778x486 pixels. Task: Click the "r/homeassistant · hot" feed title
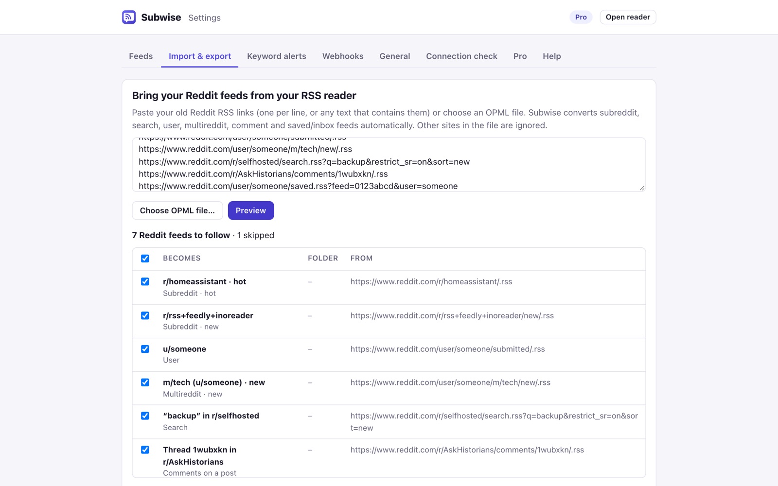(205, 282)
